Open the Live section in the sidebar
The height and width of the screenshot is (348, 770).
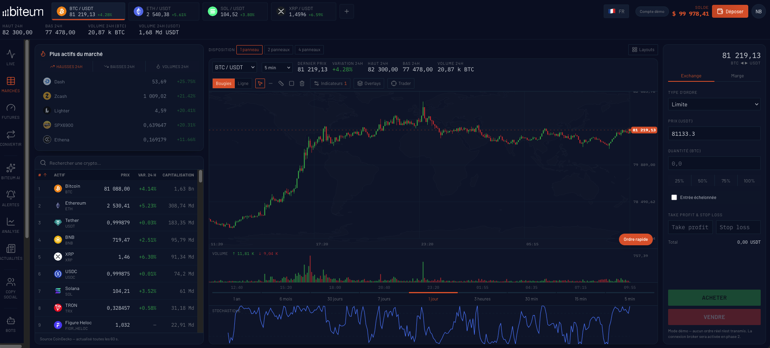point(11,57)
